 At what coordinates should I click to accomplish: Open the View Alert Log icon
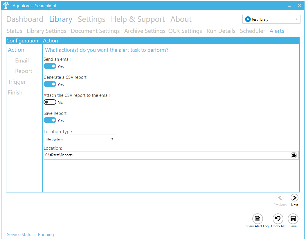(257, 219)
